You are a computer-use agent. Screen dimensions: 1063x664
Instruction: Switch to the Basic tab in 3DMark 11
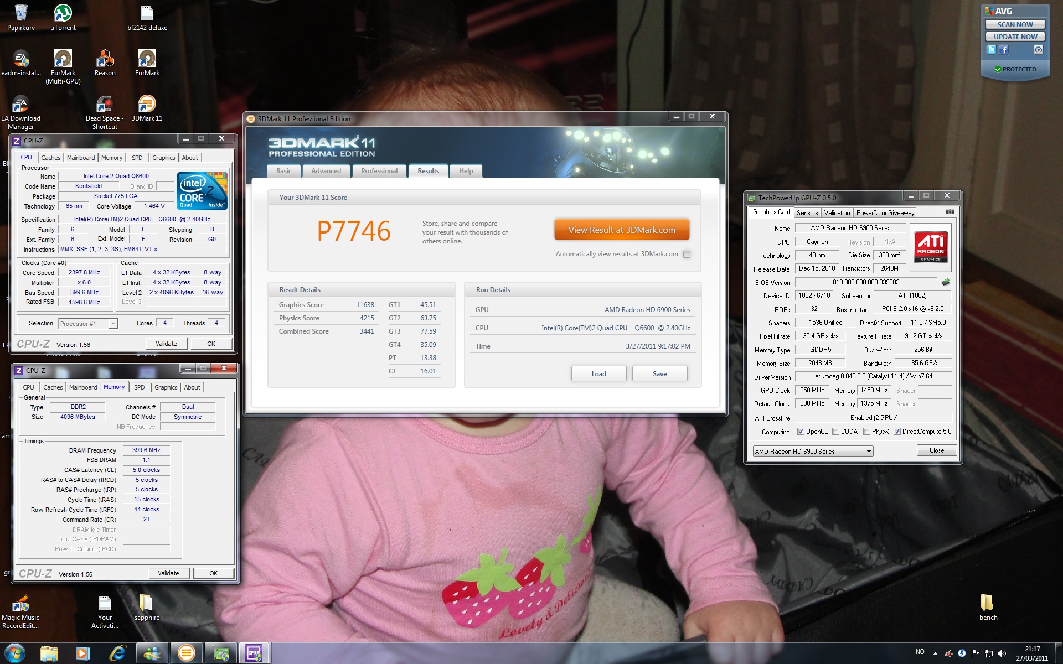tap(284, 171)
